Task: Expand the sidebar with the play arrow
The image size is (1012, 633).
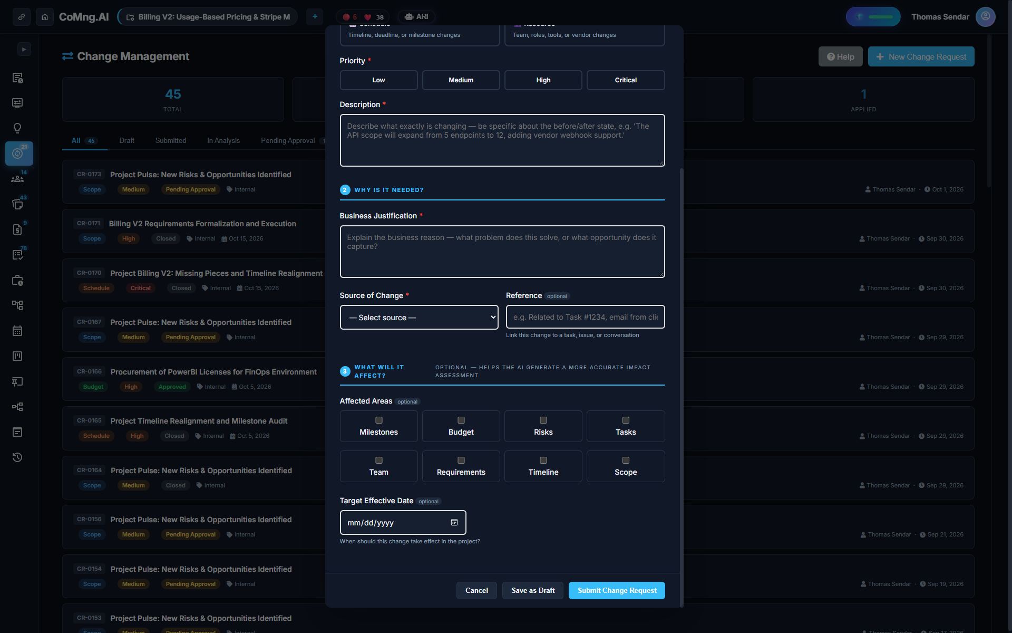Action: point(24,50)
